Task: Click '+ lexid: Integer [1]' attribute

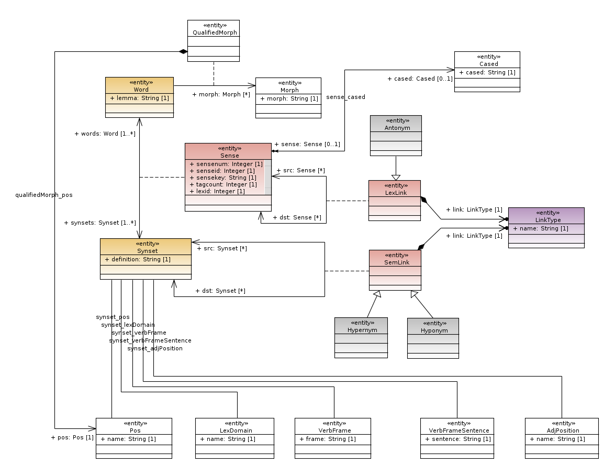Action: click(217, 191)
